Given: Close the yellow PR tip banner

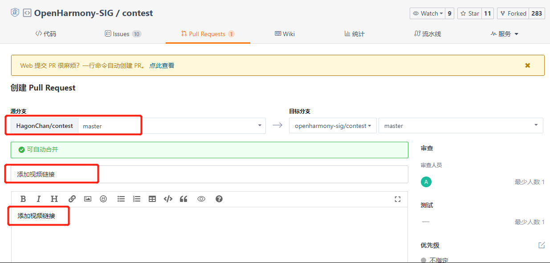Looking at the screenshot, I should tap(528, 66).
